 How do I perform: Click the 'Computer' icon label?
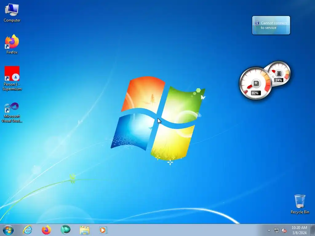tap(12, 20)
